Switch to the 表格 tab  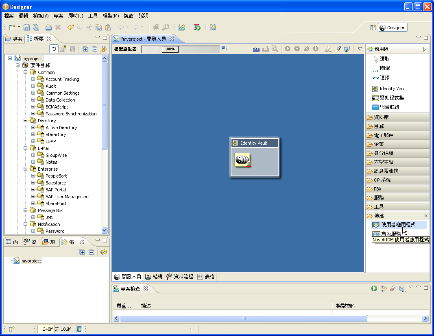point(206,277)
